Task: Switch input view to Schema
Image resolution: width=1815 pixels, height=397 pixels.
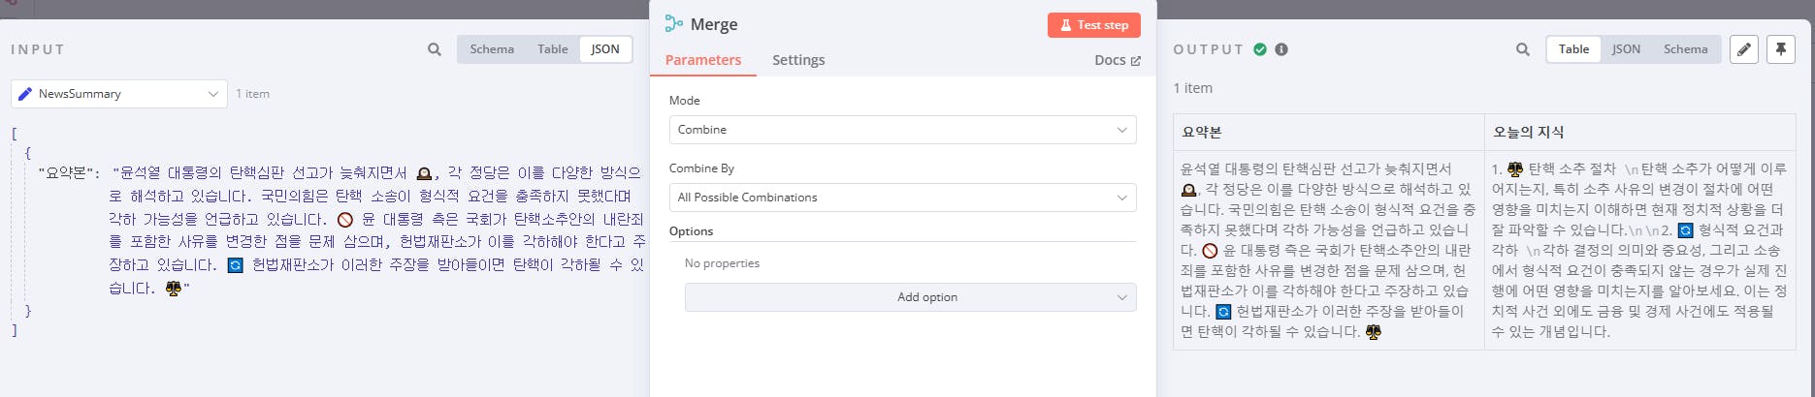Action: click(x=492, y=49)
